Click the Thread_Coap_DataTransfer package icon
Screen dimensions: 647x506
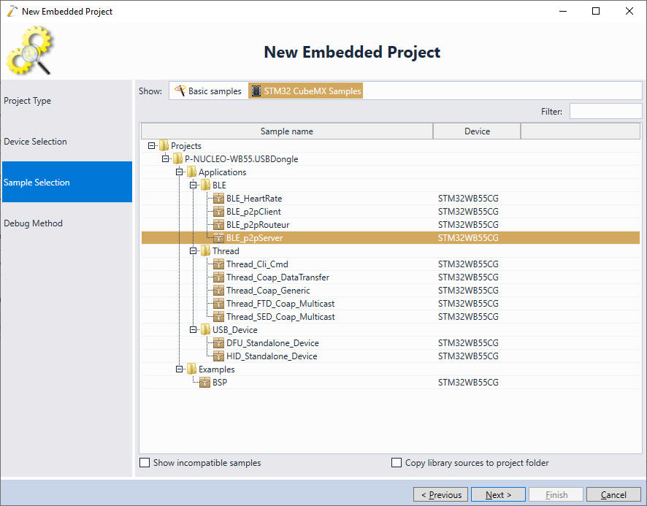[x=218, y=277]
